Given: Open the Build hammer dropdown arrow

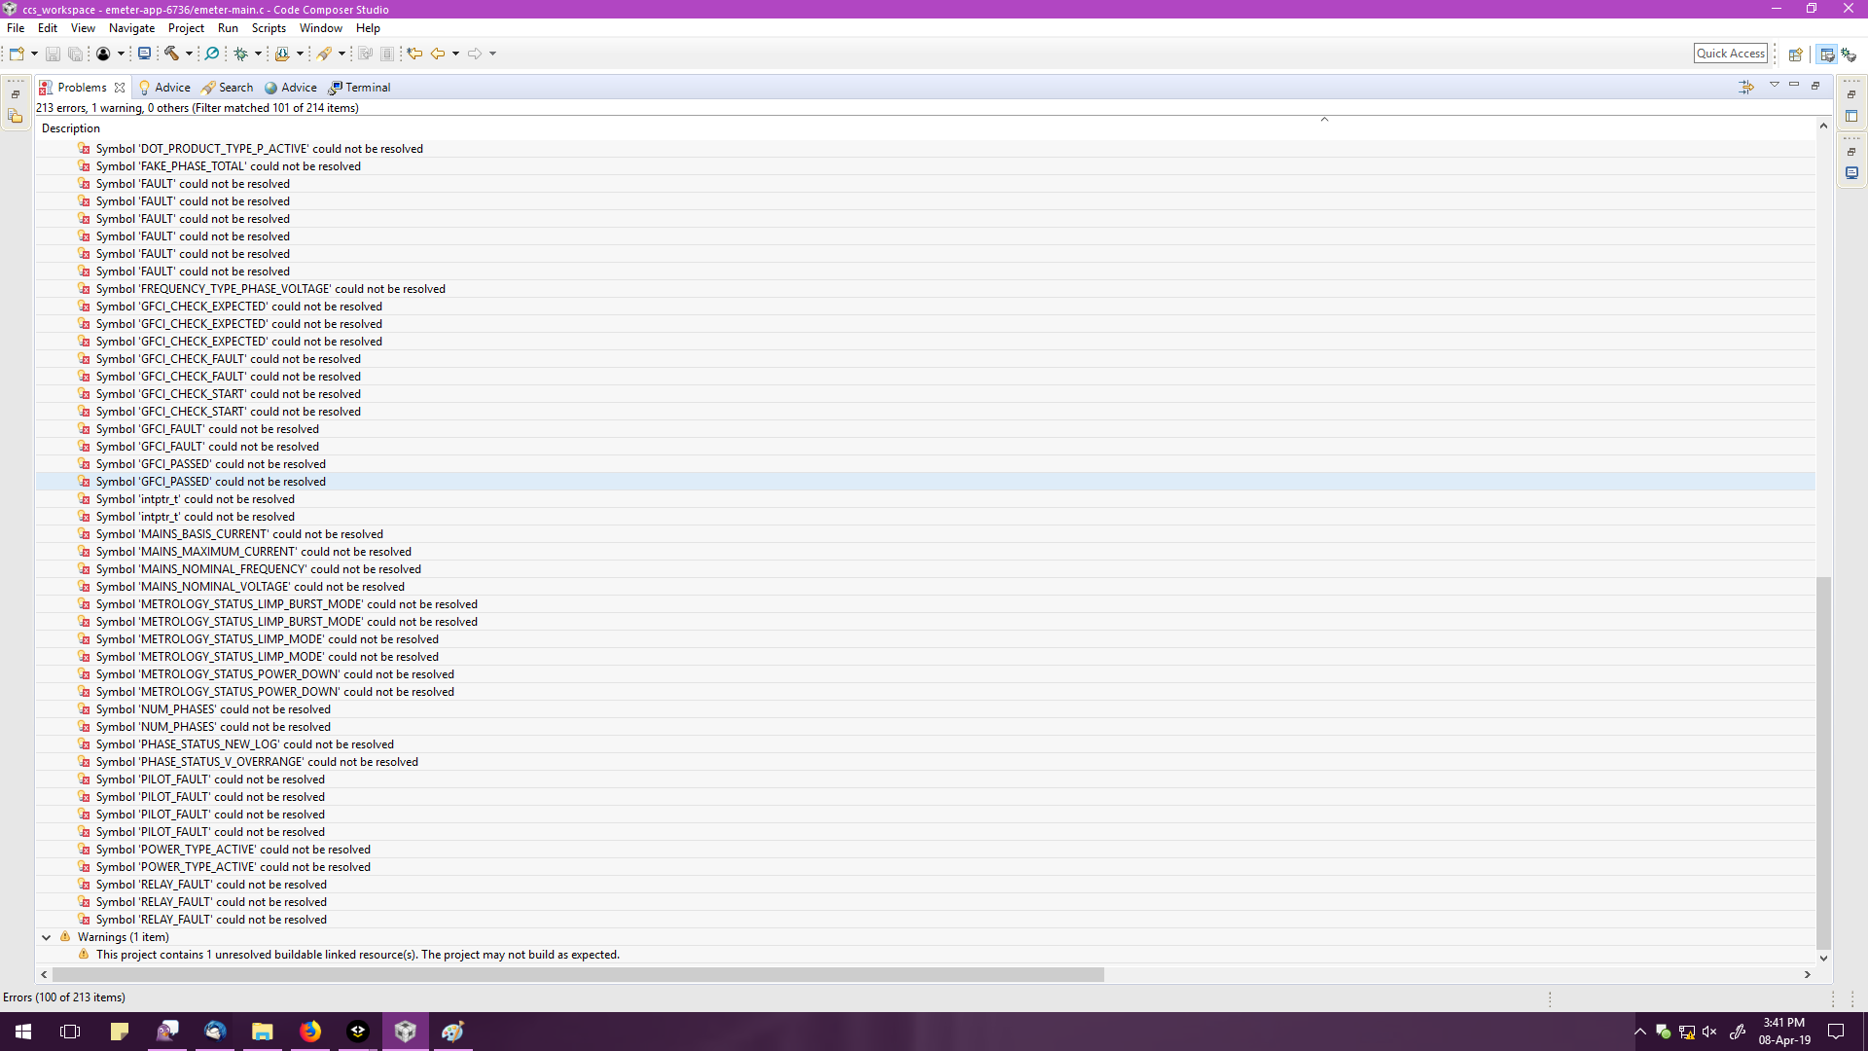Looking at the screenshot, I should 189,54.
